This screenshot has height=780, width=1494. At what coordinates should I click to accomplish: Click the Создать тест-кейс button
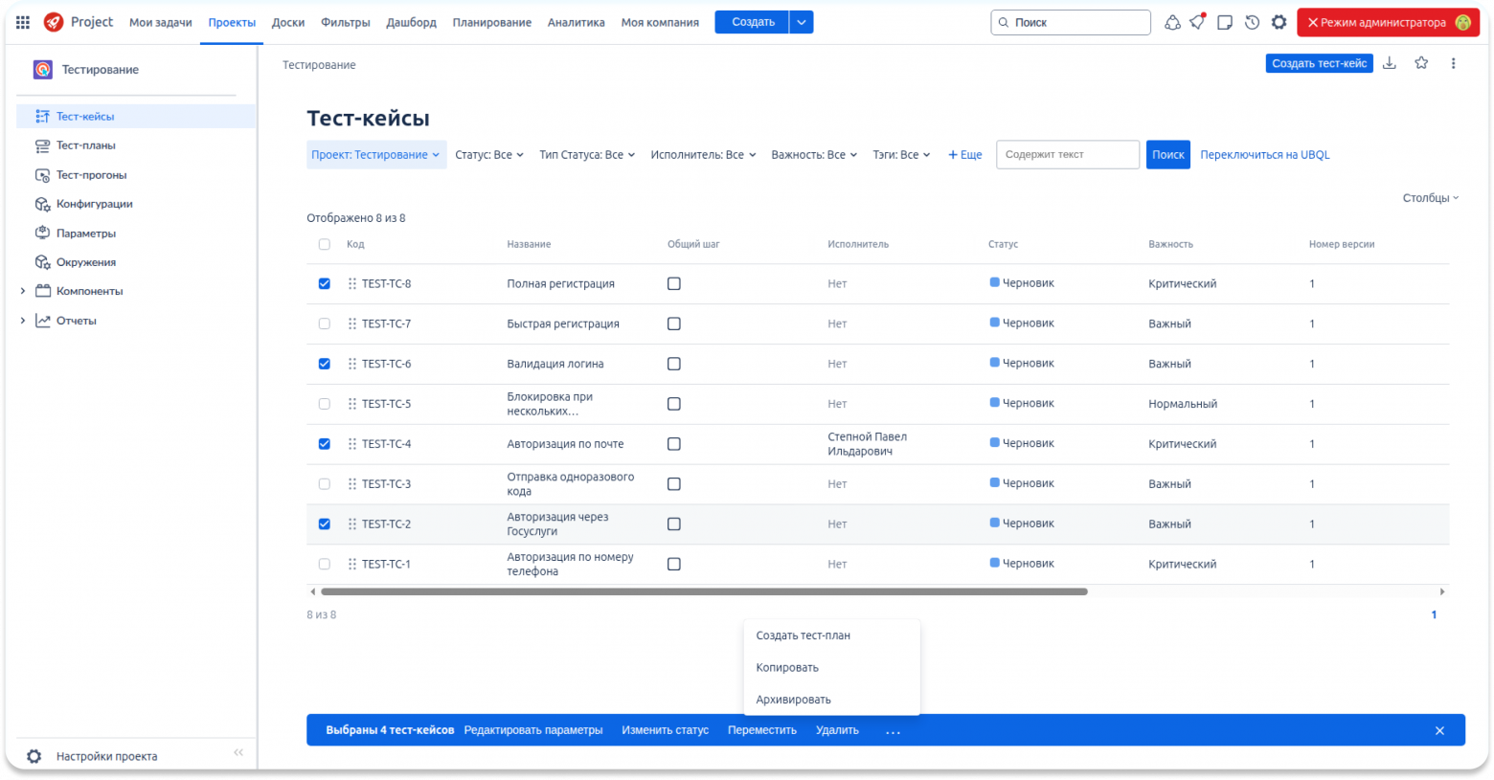pos(1319,63)
